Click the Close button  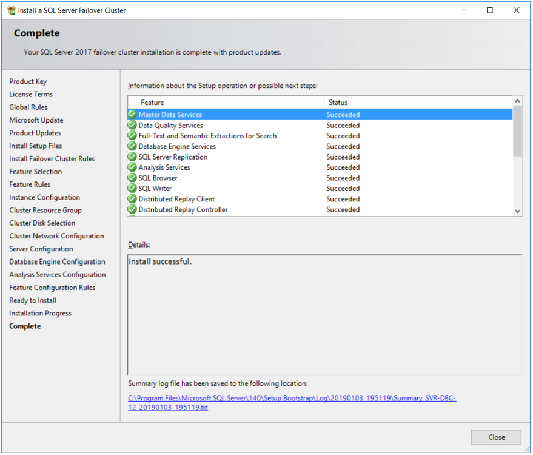coord(496,437)
